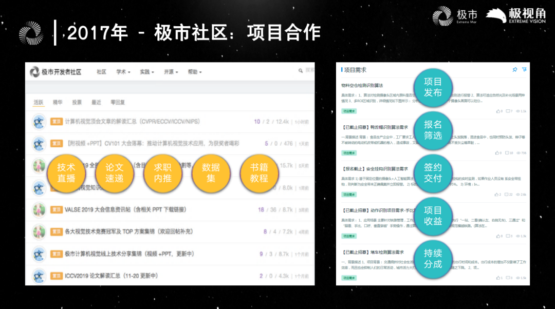
Task: Click the 项目需求 panel heading
Action: (x=355, y=70)
